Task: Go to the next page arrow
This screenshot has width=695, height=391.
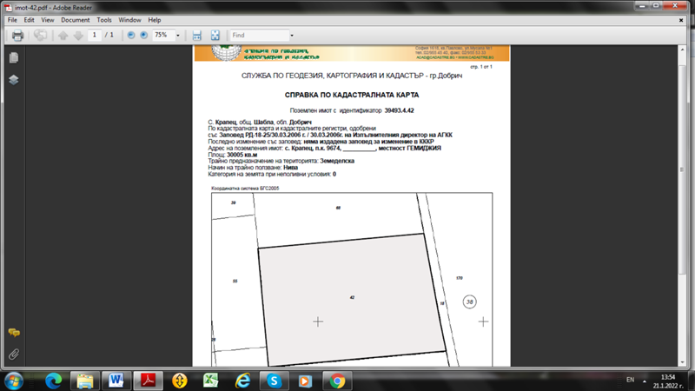Action: tap(78, 36)
